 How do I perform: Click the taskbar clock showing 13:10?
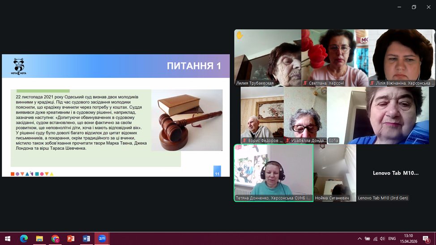coord(408,238)
